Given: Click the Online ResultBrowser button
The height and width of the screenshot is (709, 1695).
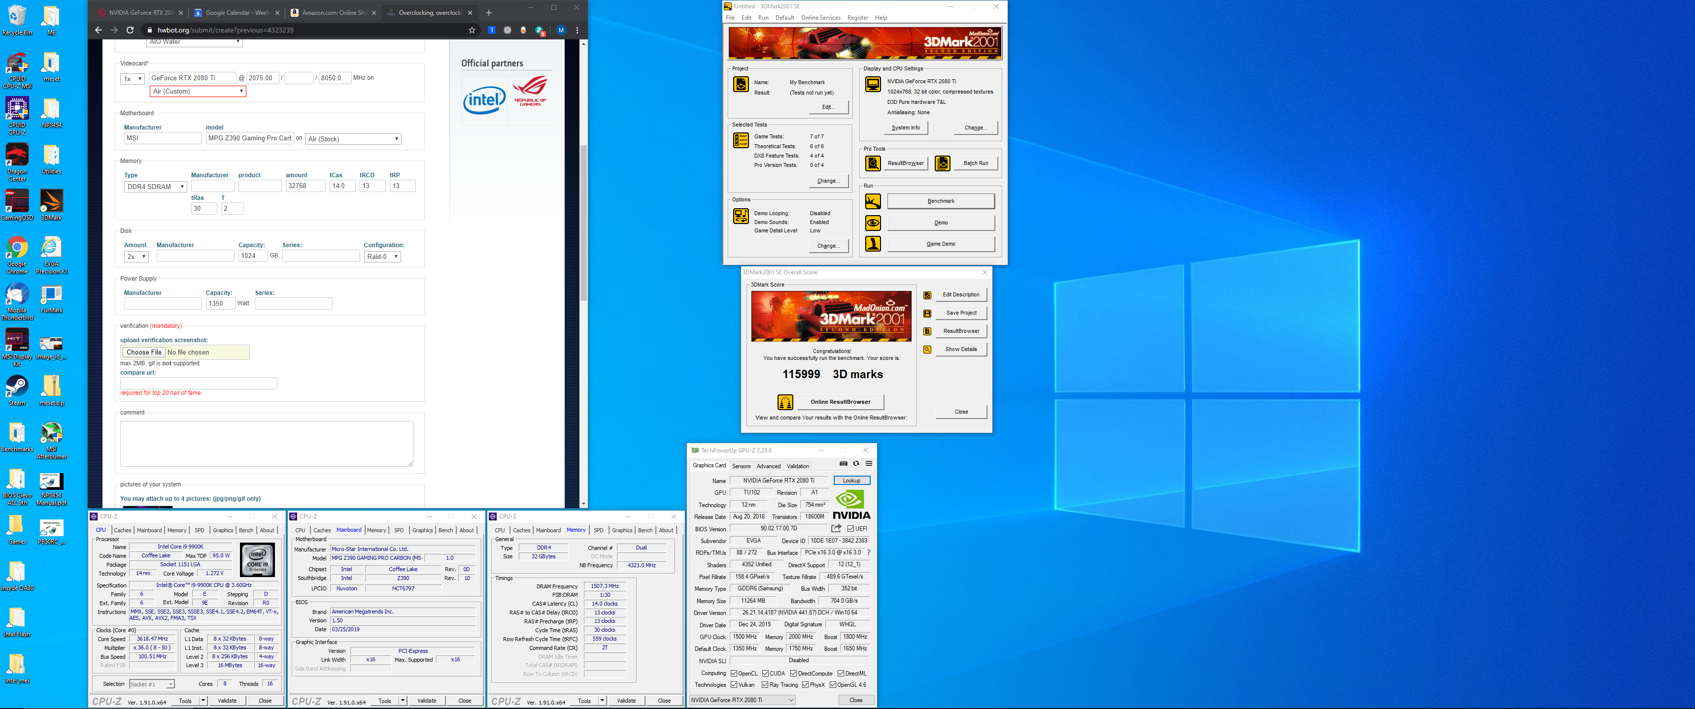Looking at the screenshot, I should tap(840, 402).
